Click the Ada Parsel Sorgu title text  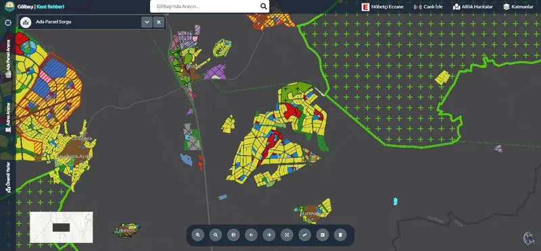53,22
